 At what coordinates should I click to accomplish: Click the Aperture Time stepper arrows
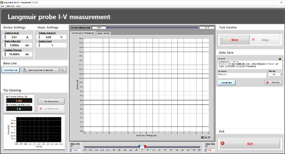(5, 54)
